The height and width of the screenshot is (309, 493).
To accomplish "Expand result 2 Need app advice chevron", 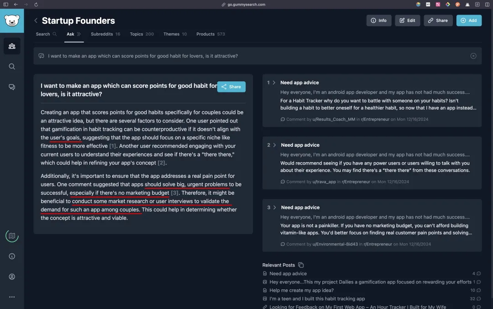I will [x=274, y=145].
